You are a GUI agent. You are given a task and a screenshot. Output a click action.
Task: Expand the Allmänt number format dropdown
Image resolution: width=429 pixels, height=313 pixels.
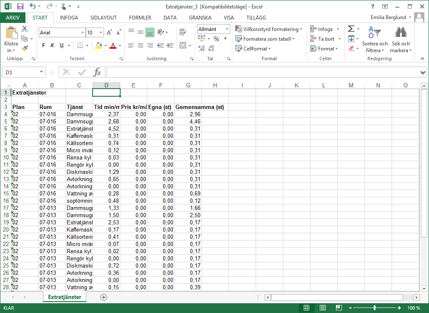pos(227,29)
